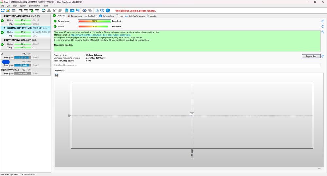Open the Disk menu
327x176 pixels.
click(x=9, y=6)
